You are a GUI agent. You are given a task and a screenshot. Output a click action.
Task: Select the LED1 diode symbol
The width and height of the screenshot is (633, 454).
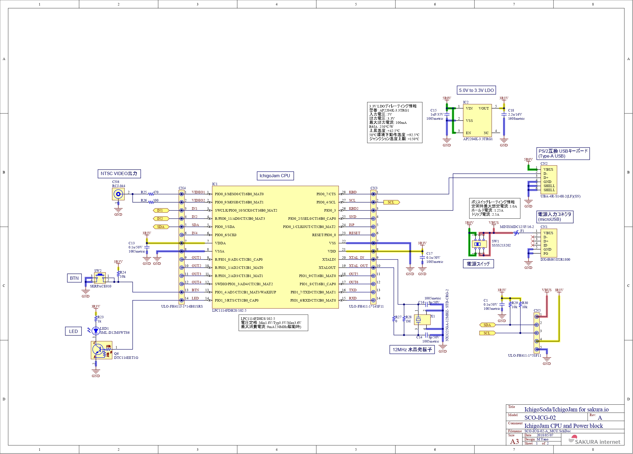96,331
